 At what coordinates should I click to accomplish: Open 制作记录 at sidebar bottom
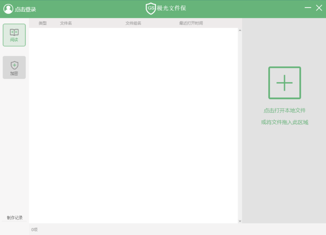[x=14, y=218]
